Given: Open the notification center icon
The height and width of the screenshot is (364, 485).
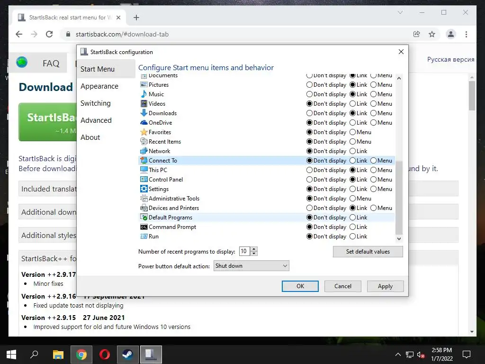Looking at the screenshot, I should coord(466,355).
